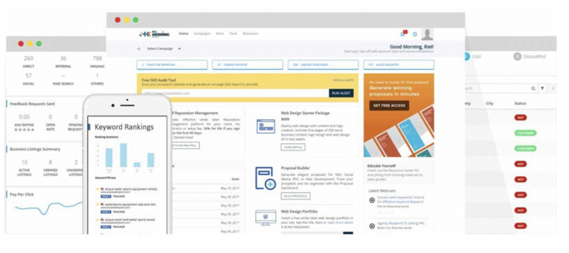The width and height of the screenshot is (569, 253).
Task: Click the BUILD PROPOSALS button
Action: tap(296, 196)
